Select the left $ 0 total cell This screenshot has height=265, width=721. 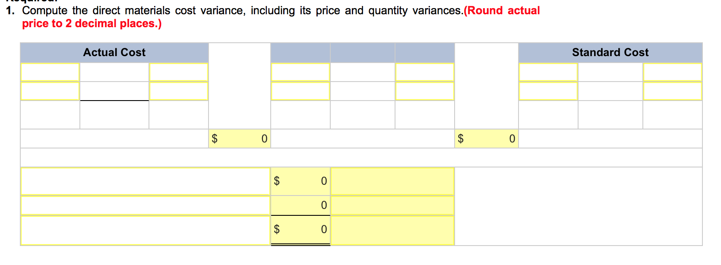click(239, 138)
